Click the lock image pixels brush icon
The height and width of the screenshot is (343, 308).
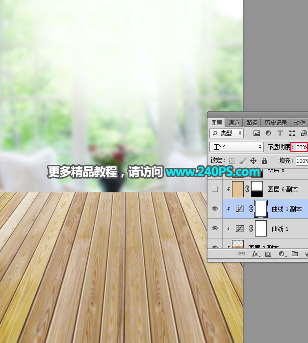[243, 160]
